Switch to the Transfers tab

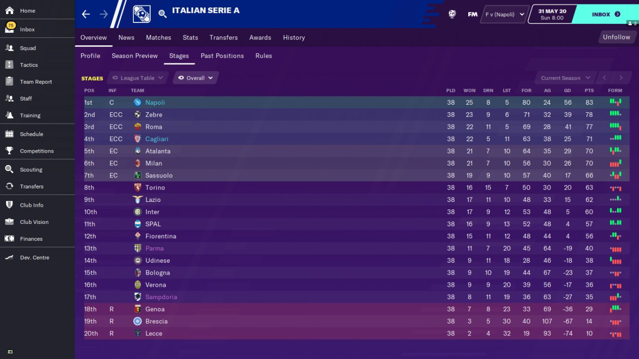tap(224, 37)
